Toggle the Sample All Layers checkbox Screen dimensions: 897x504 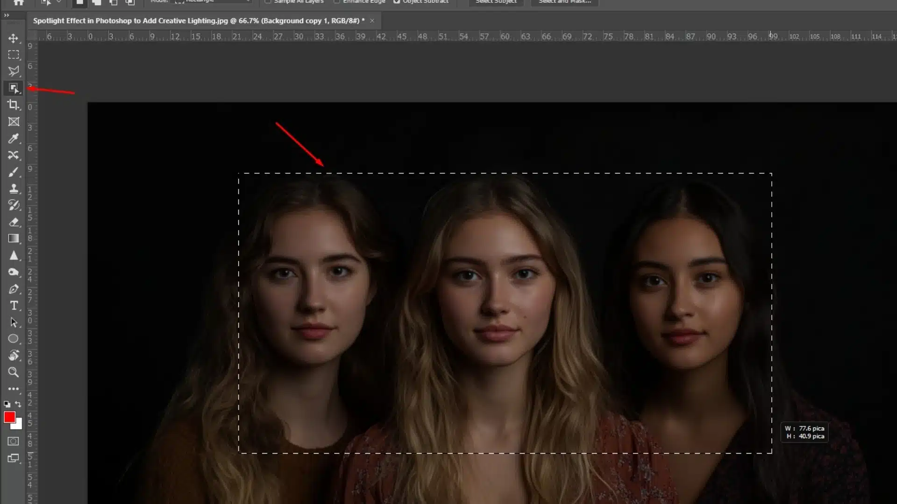click(268, 2)
